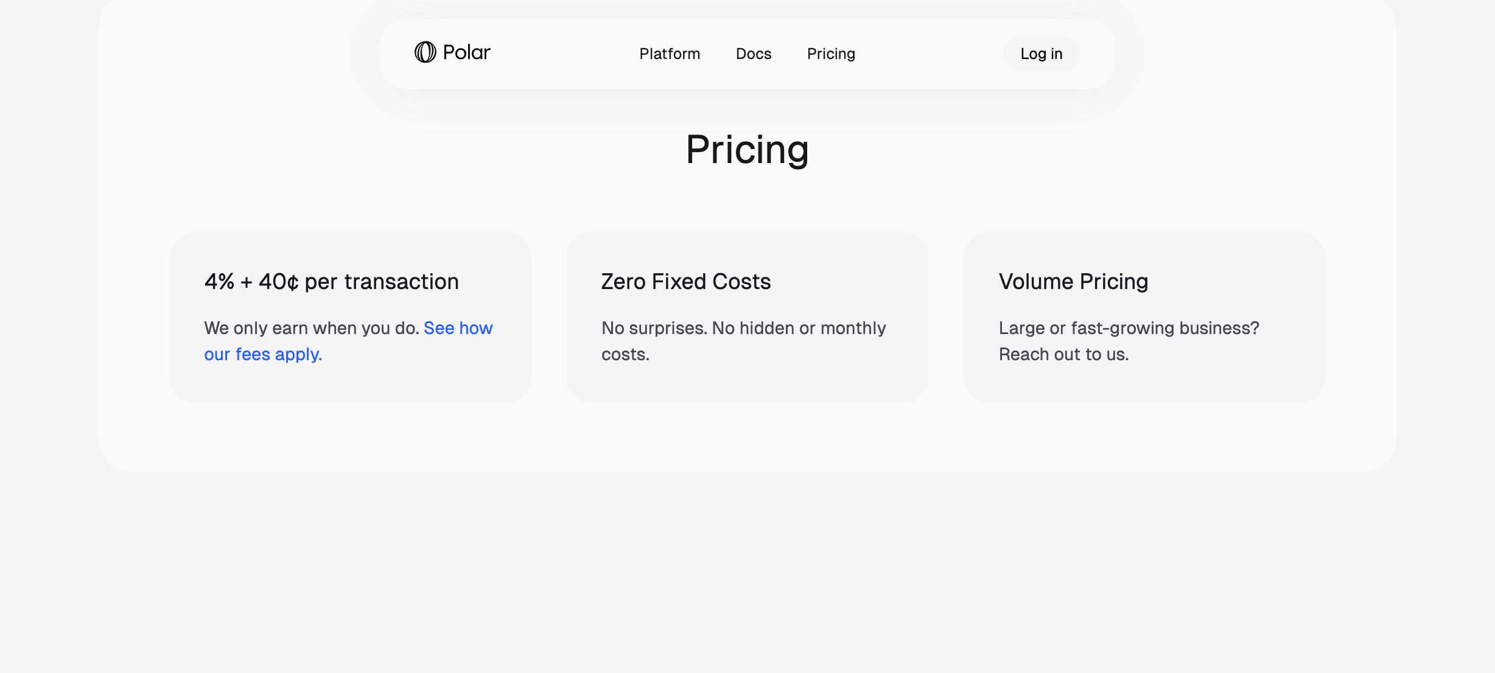The width and height of the screenshot is (1495, 673).
Task: Click the "Volume Pricing" card title
Action: [1073, 281]
